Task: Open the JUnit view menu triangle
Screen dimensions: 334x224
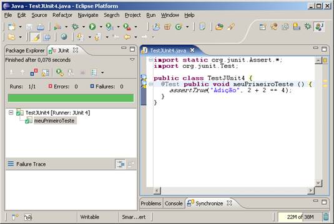Action: coord(132,60)
